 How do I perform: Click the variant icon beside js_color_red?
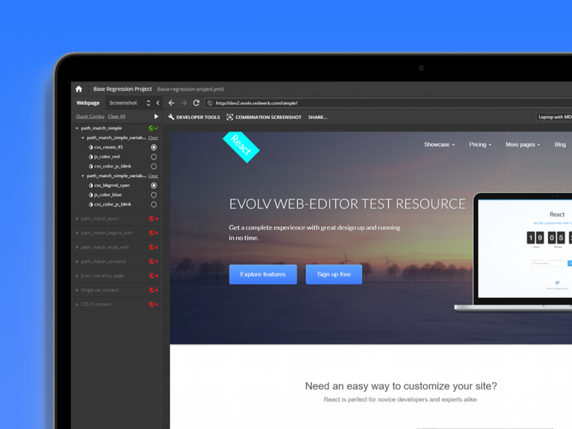(91, 156)
